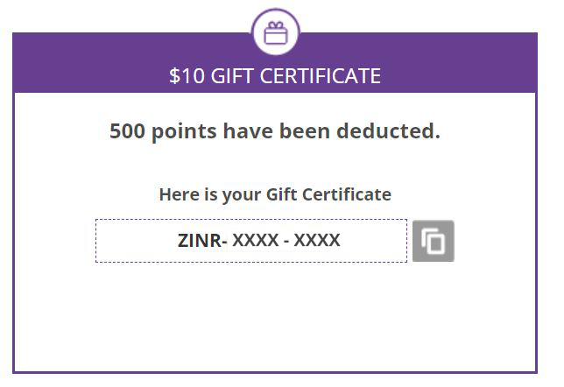
Task: Click the word 'deducted' in the message
Action: (x=384, y=130)
